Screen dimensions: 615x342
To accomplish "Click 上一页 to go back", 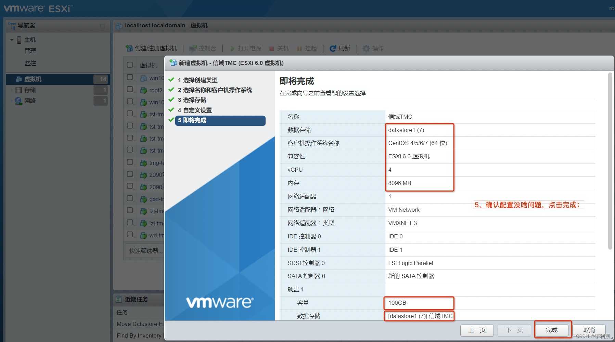I will pyautogui.click(x=477, y=330).
